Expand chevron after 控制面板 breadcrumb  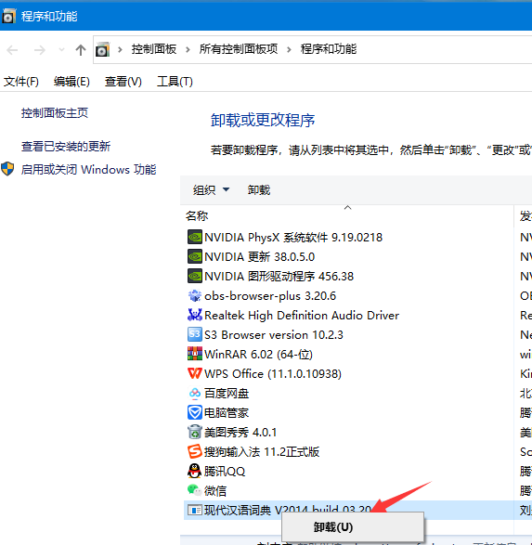(188, 50)
